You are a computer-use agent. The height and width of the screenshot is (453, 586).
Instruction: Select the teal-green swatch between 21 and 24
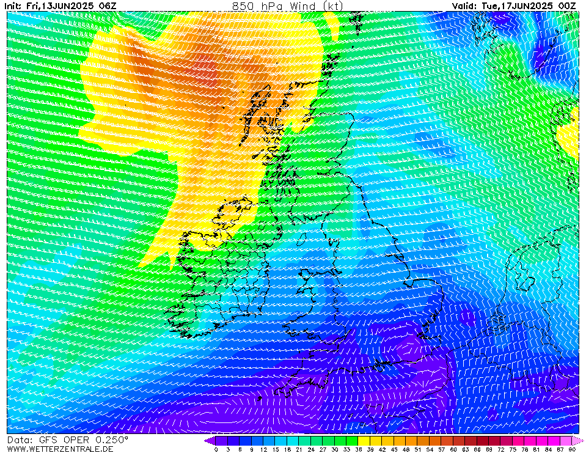point(305,441)
